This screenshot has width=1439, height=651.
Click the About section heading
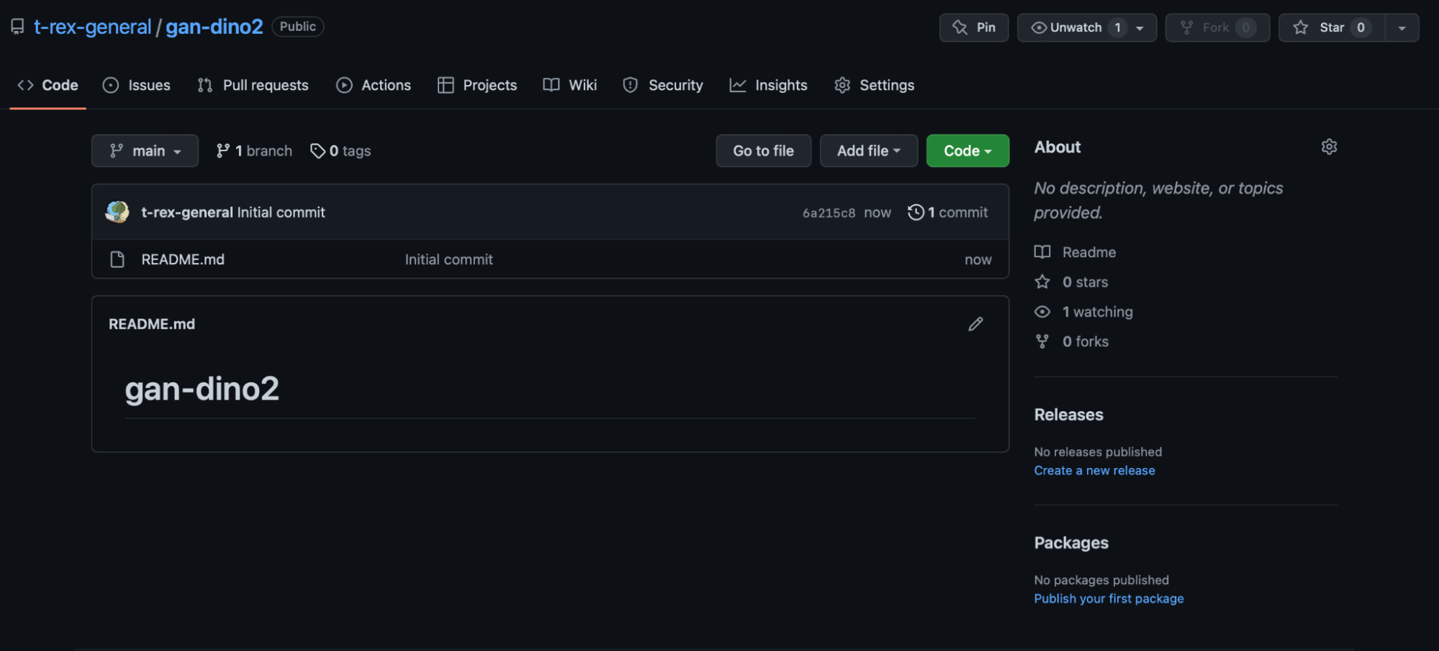click(1057, 147)
